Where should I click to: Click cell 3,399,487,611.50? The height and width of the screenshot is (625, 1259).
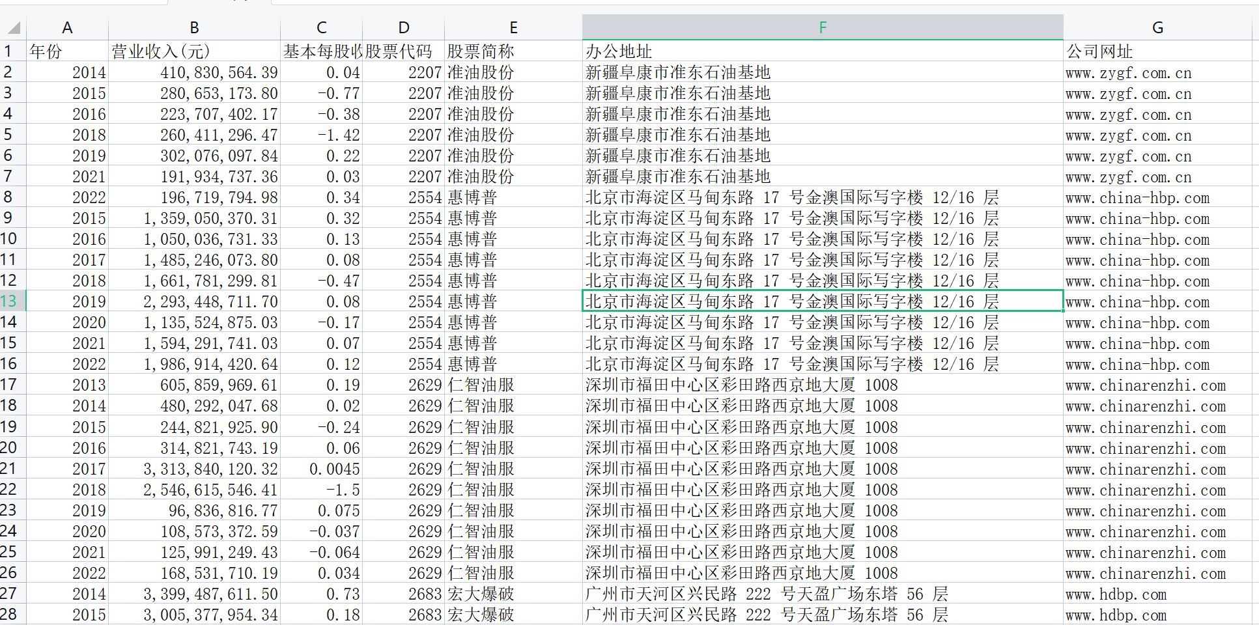[194, 594]
